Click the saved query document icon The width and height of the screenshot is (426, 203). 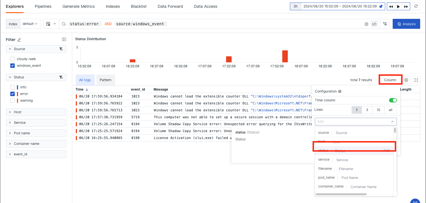(48, 24)
